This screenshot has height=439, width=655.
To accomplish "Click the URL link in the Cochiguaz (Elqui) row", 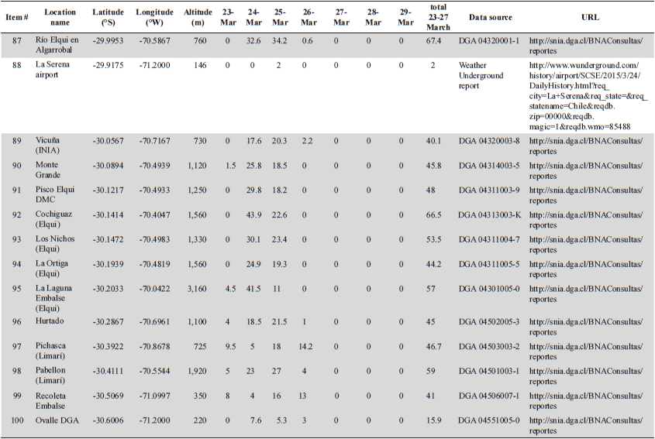I will coord(585,219).
